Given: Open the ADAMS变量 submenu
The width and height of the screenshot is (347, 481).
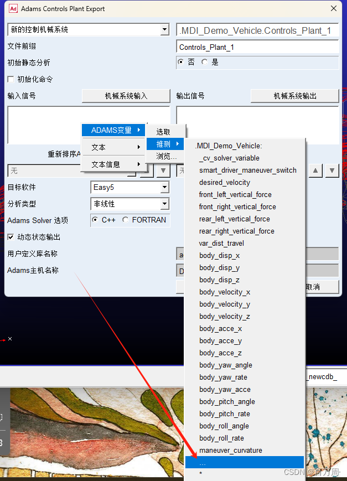Looking at the screenshot, I should tap(114, 130).
